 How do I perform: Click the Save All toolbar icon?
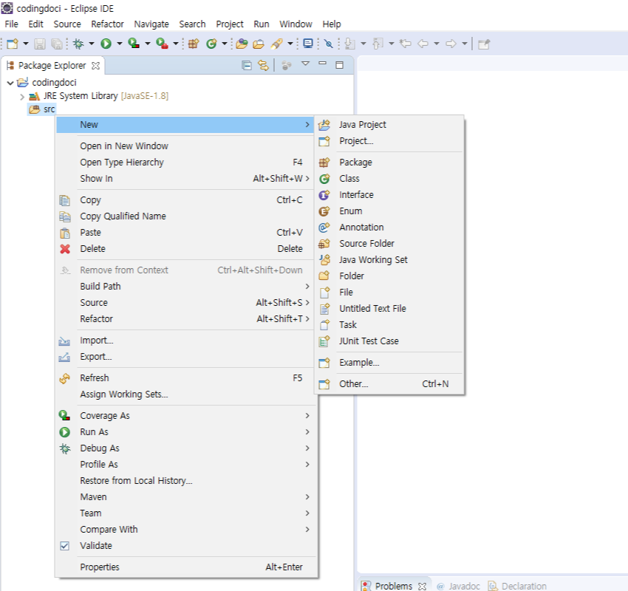[x=56, y=44]
